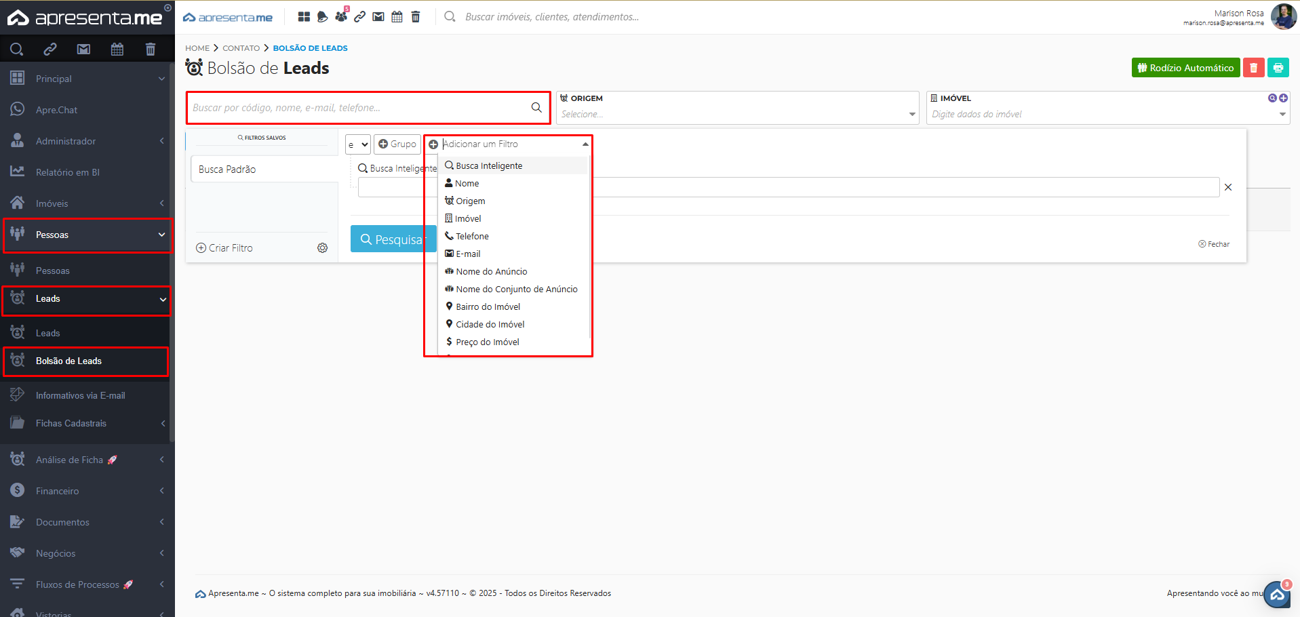Viewport: 1300px width, 617px height.
Task: Click the Pesquisa button
Action: tap(392, 239)
